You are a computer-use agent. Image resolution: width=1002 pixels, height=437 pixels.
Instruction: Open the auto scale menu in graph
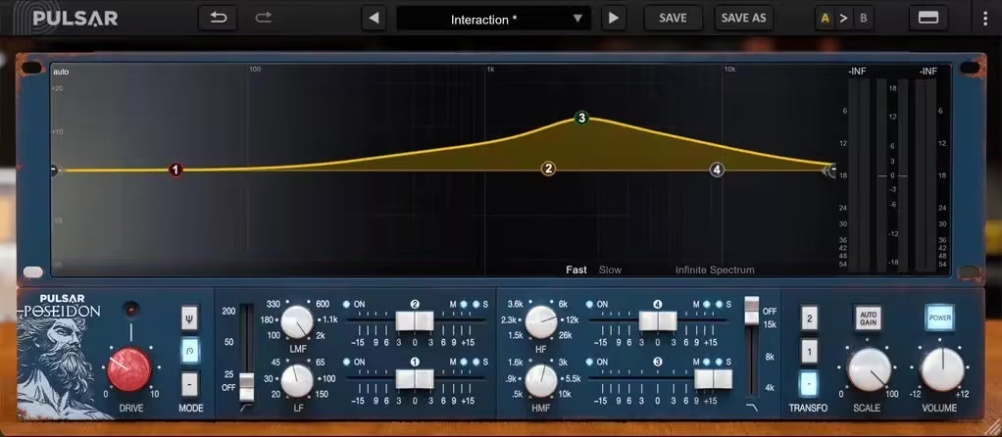(61, 73)
